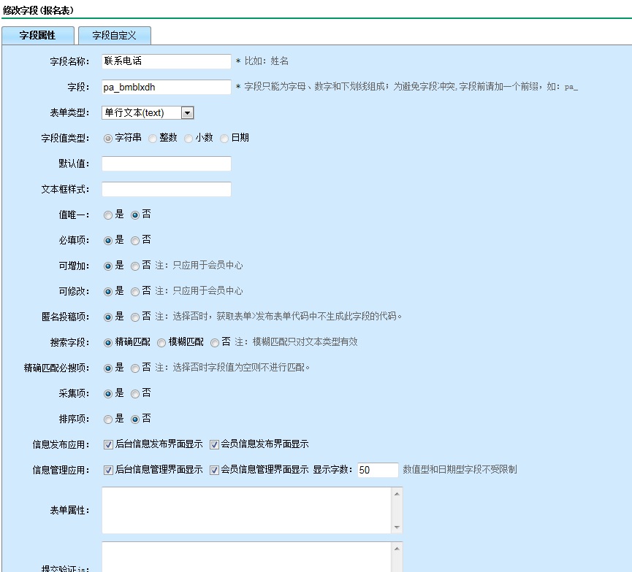632x572 pixels.
Task: Set 值唯一 to 是
Action: coord(108,215)
